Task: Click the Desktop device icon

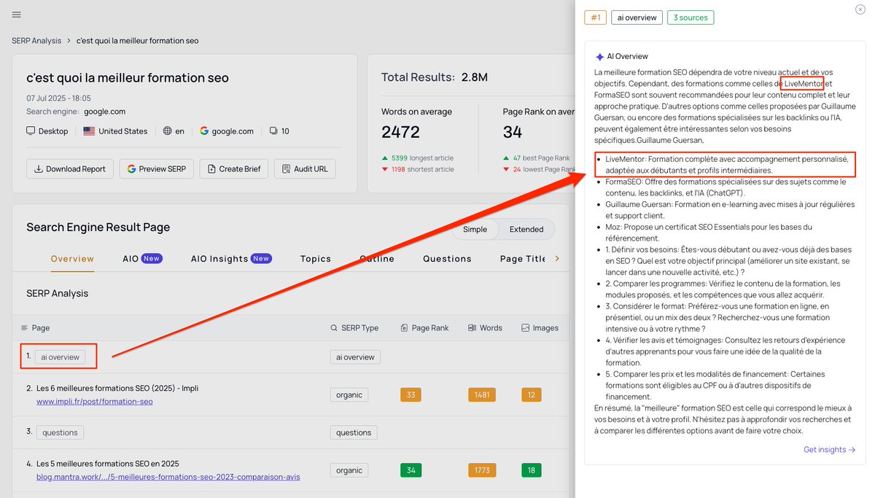Action: pyautogui.click(x=31, y=131)
